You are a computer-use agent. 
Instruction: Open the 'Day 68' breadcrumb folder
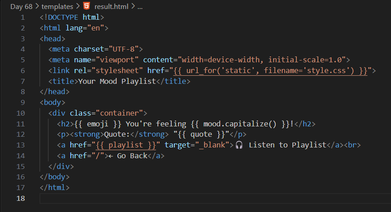click(22, 6)
